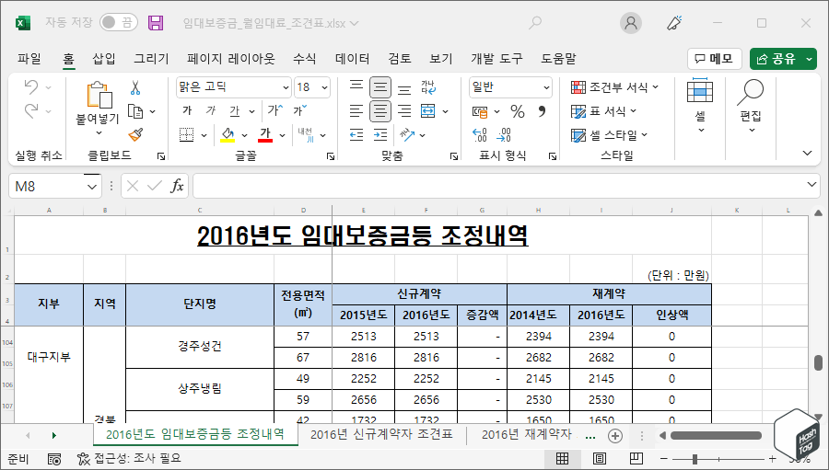Open the Editing group button
Viewport: 829px width, 470px height.
point(751,105)
